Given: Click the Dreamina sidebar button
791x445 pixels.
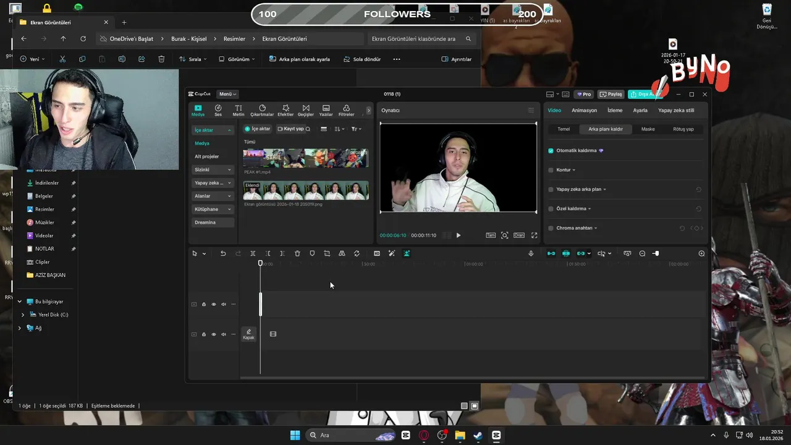Looking at the screenshot, I should (213, 222).
